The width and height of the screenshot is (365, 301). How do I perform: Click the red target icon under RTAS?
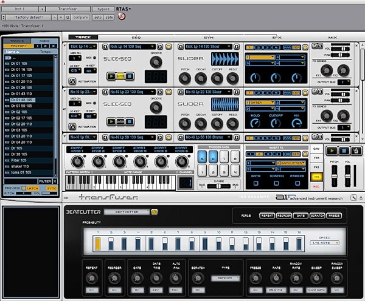click(x=122, y=16)
